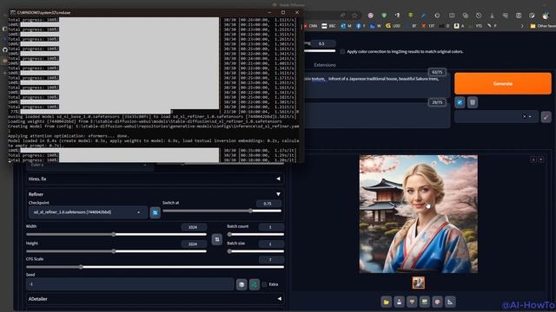Click the generated portrait image

click(419, 214)
